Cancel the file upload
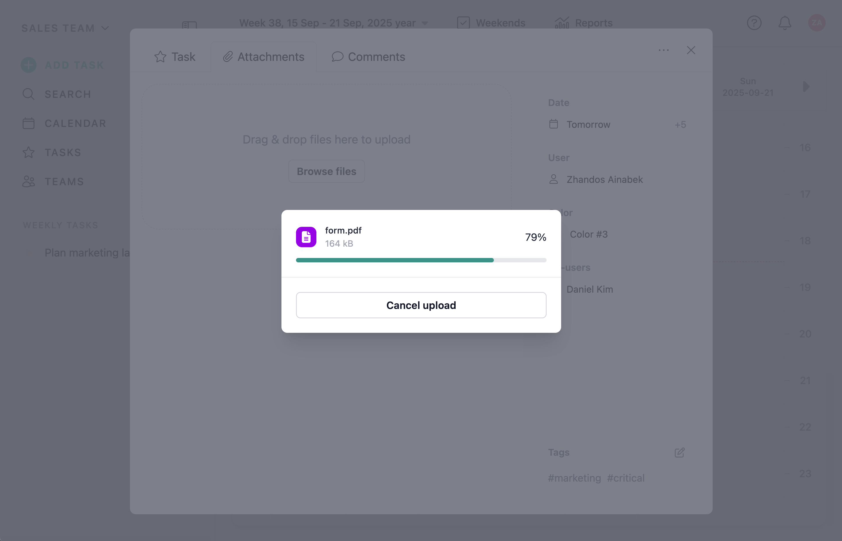 coord(421,305)
